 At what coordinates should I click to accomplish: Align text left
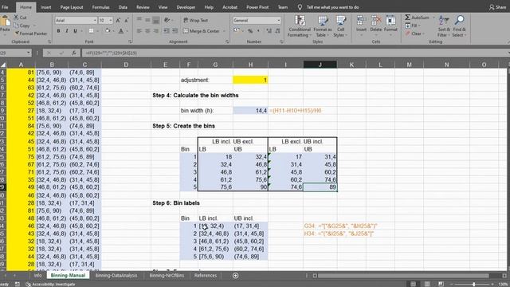[x=139, y=31]
